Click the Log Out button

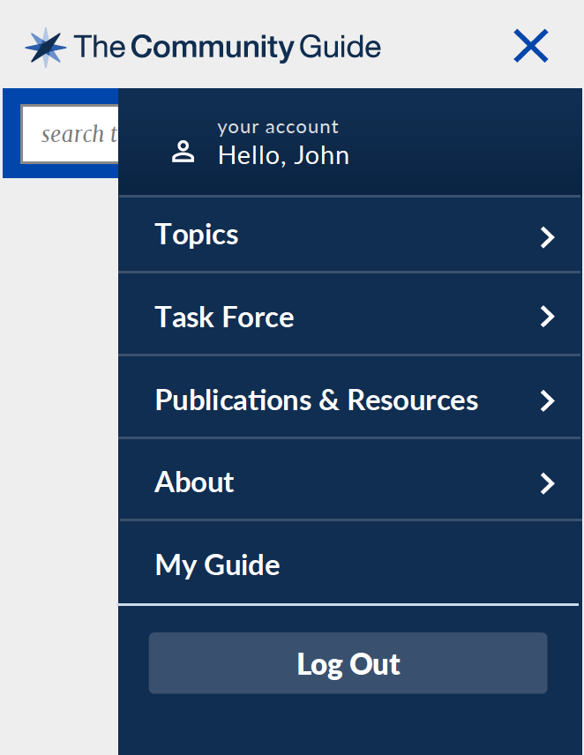[348, 663]
